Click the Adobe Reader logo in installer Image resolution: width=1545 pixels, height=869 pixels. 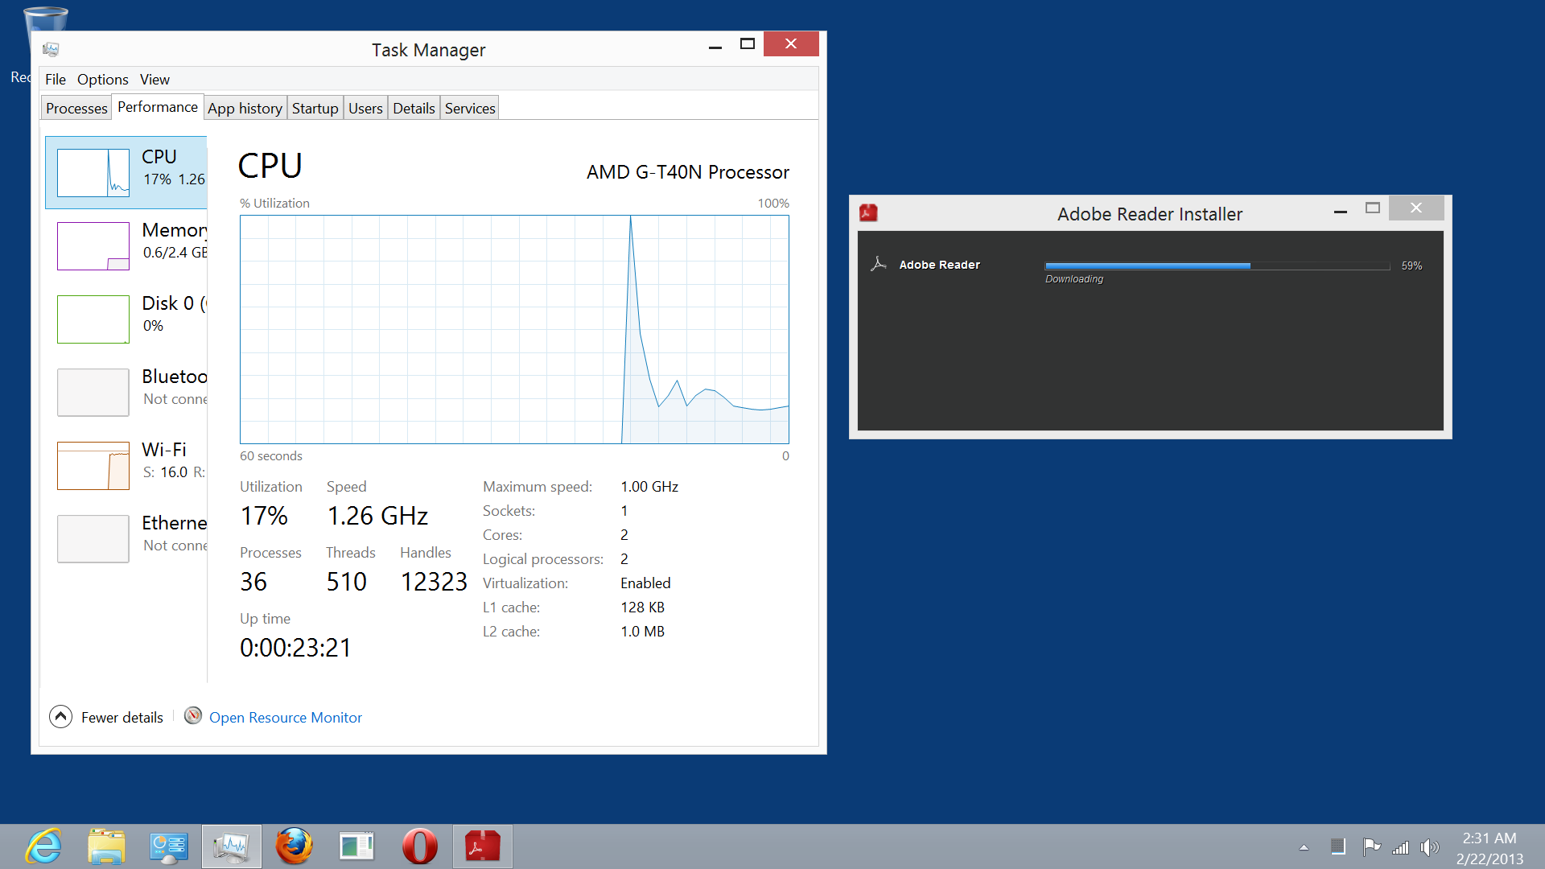click(879, 264)
